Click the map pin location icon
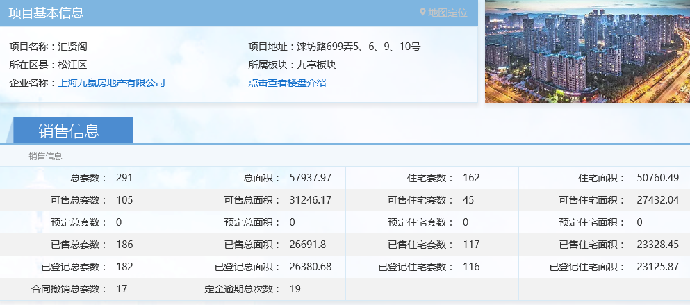Screen dimensions: 690x305 (422, 13)
